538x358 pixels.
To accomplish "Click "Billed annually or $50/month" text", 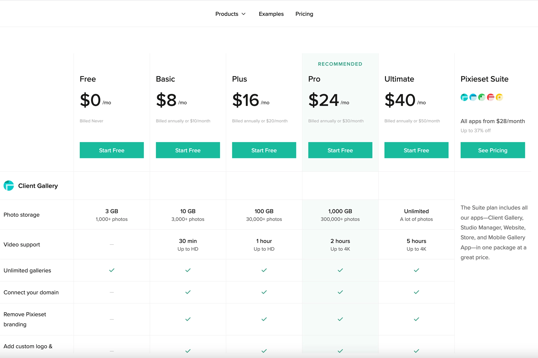I will (412, 121).
